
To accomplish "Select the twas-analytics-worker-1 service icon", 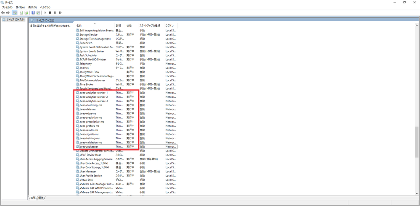I will [x=78, y=93].
